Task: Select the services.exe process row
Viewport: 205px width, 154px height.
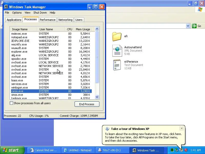Action: [51, 84]
